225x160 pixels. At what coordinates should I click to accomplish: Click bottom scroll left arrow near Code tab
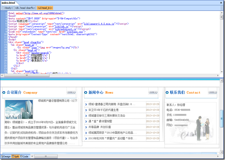coord(32,156)
